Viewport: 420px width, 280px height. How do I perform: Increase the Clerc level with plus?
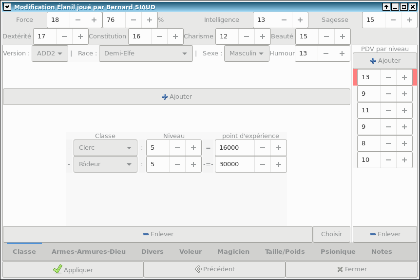click(x=193, y=148)
